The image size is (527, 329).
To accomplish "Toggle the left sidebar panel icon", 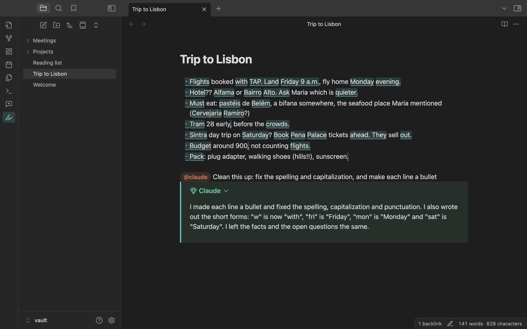I will (x=112, y=8).
